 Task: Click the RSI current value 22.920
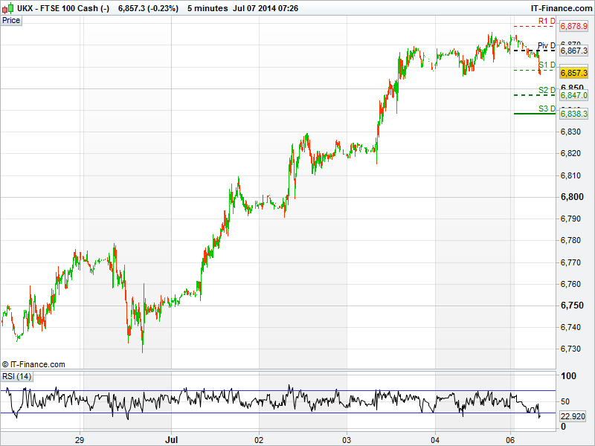[x=573, y=416]
